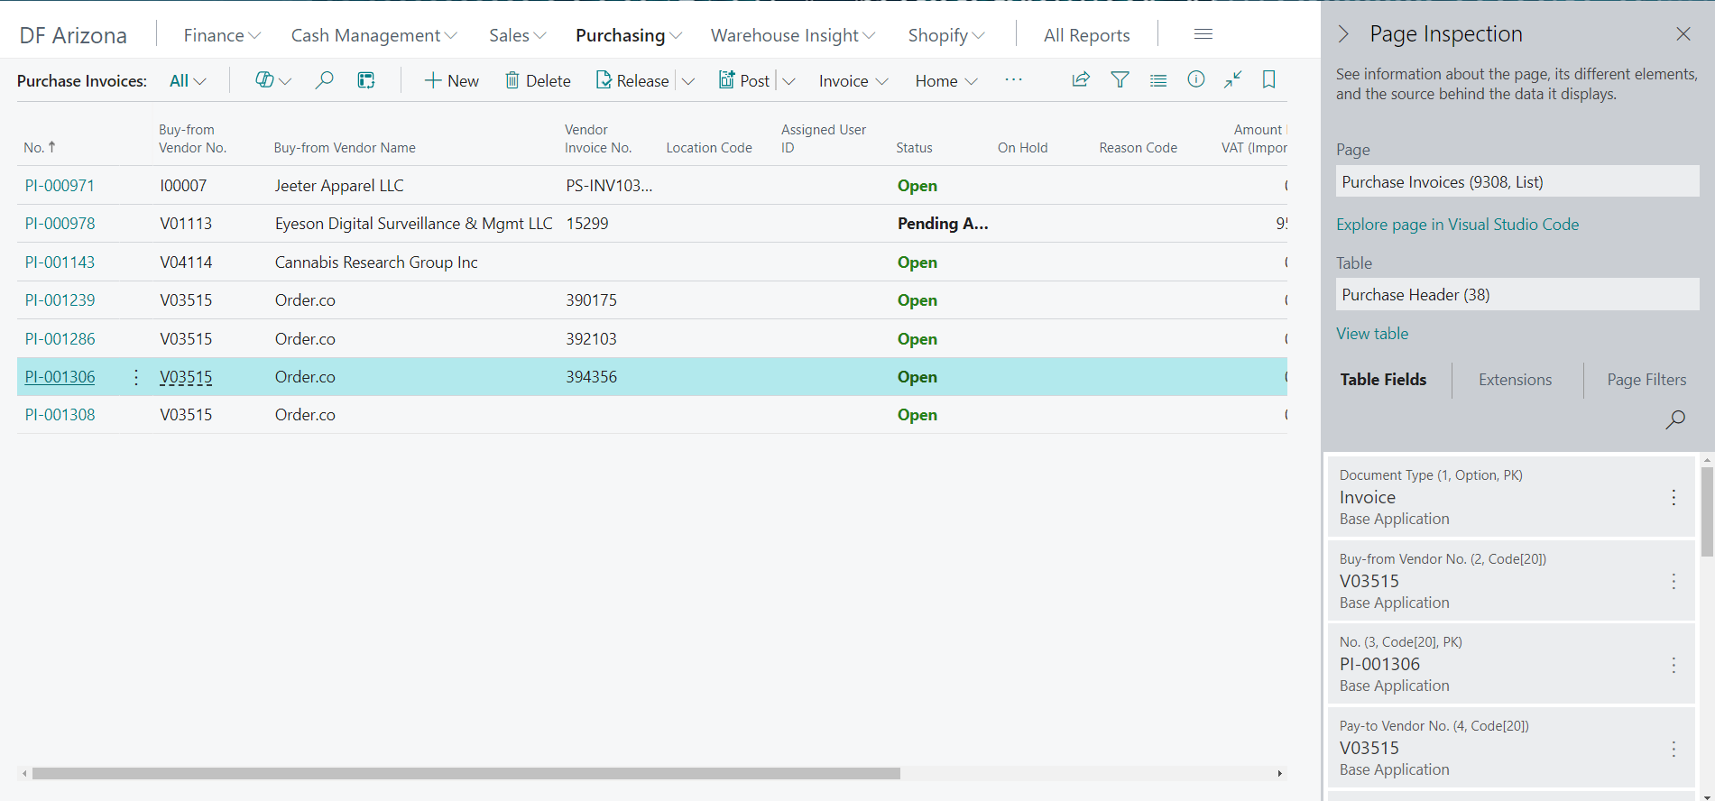The image size is (1715, 801).
Task: Show row actions for PI-001306
Action: (136, 377)
